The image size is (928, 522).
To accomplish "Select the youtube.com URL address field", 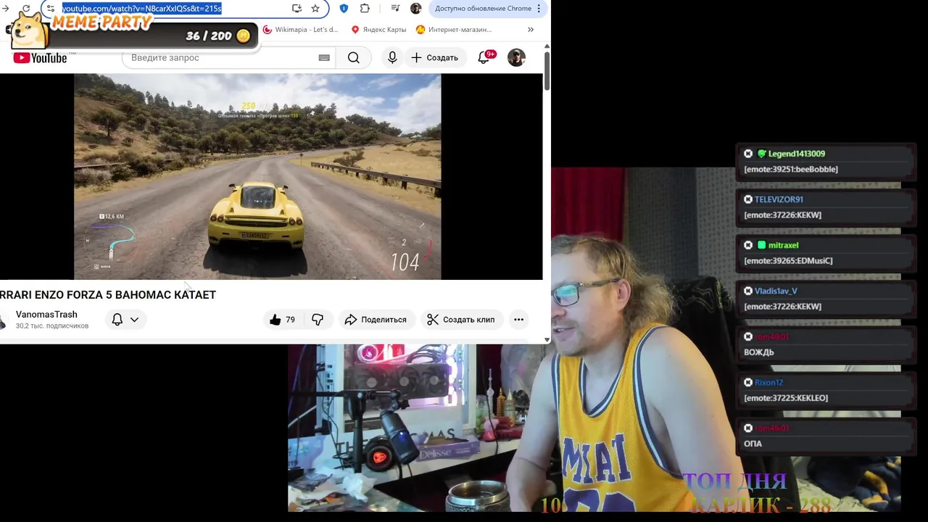I will (x=141, y=9).
